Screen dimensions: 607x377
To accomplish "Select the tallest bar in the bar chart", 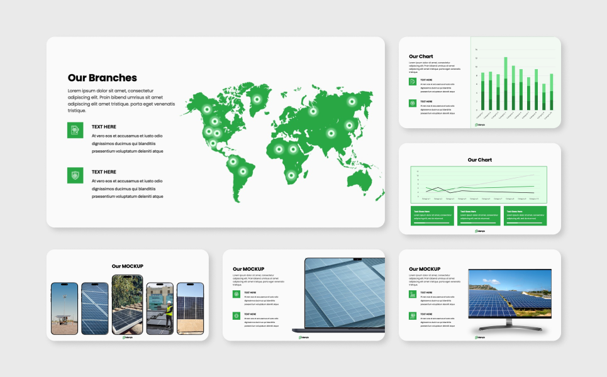I will (x=505, y=84).
